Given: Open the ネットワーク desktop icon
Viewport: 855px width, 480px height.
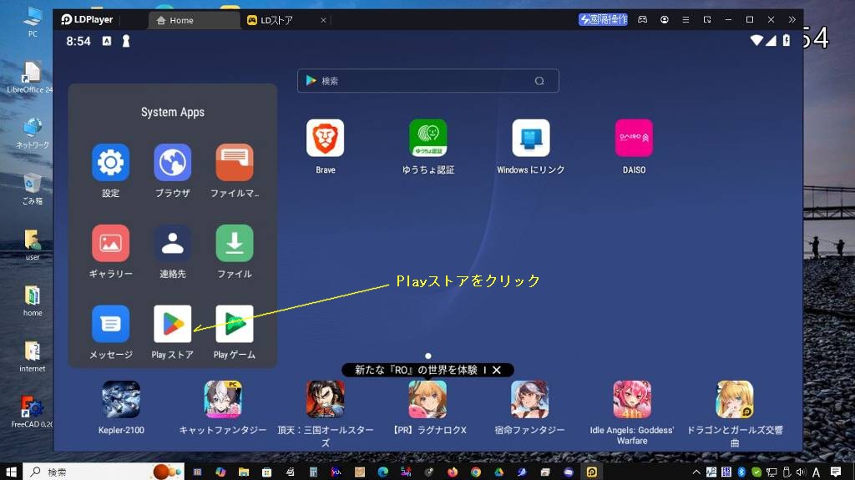Looking at the screenshot, I should coord(33,133).
